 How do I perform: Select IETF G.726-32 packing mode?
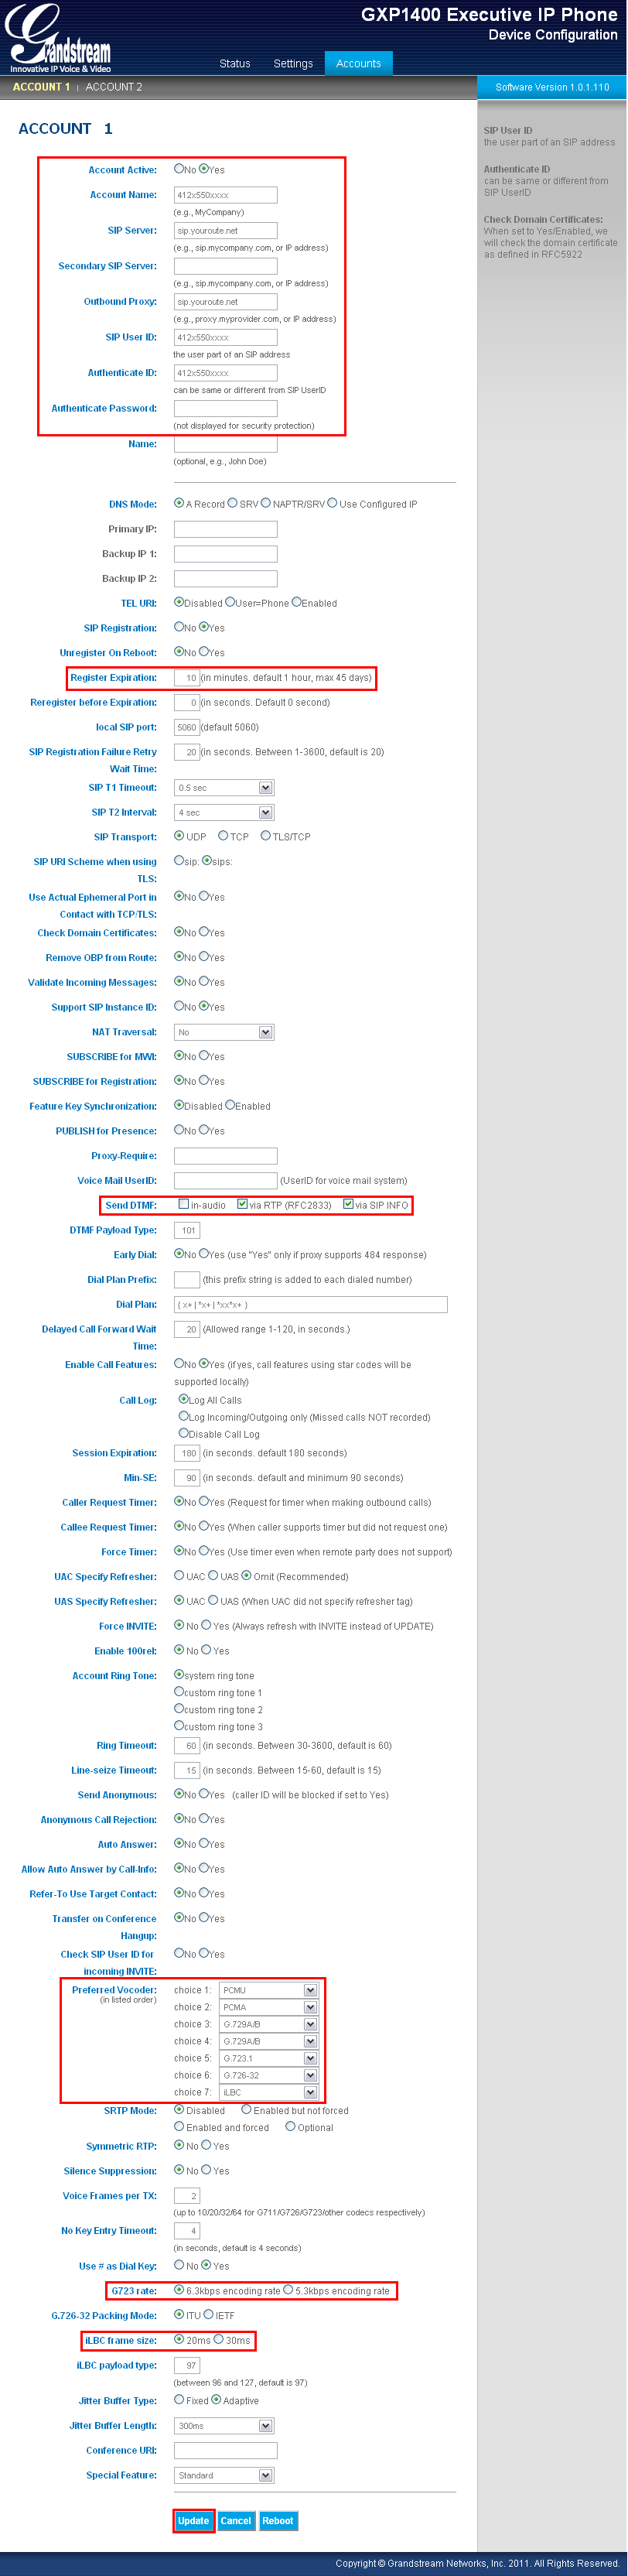pyautogui.click(x=208, y=2315)
